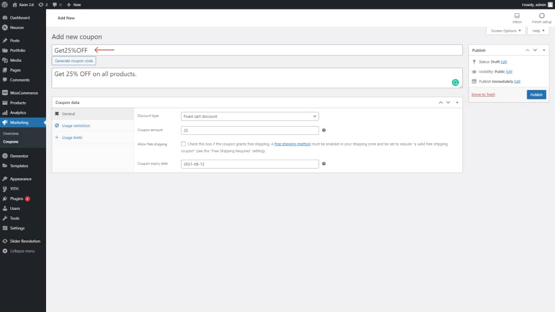Screen dimensions: 555x312
Task: Enable the Allow free shipping checkbox
Action: [x=184, y=144]
